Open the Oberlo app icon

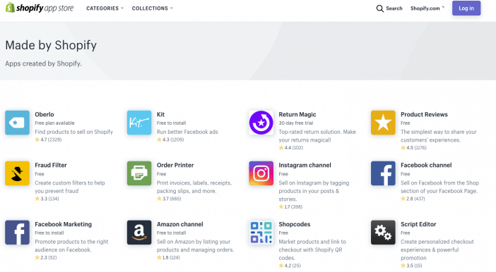pos(18,123)
